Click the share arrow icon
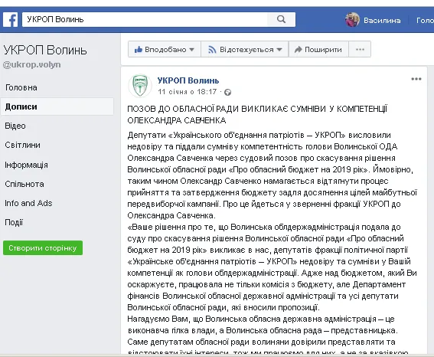Viewport: 434px width, 357px height. point(298,50)
